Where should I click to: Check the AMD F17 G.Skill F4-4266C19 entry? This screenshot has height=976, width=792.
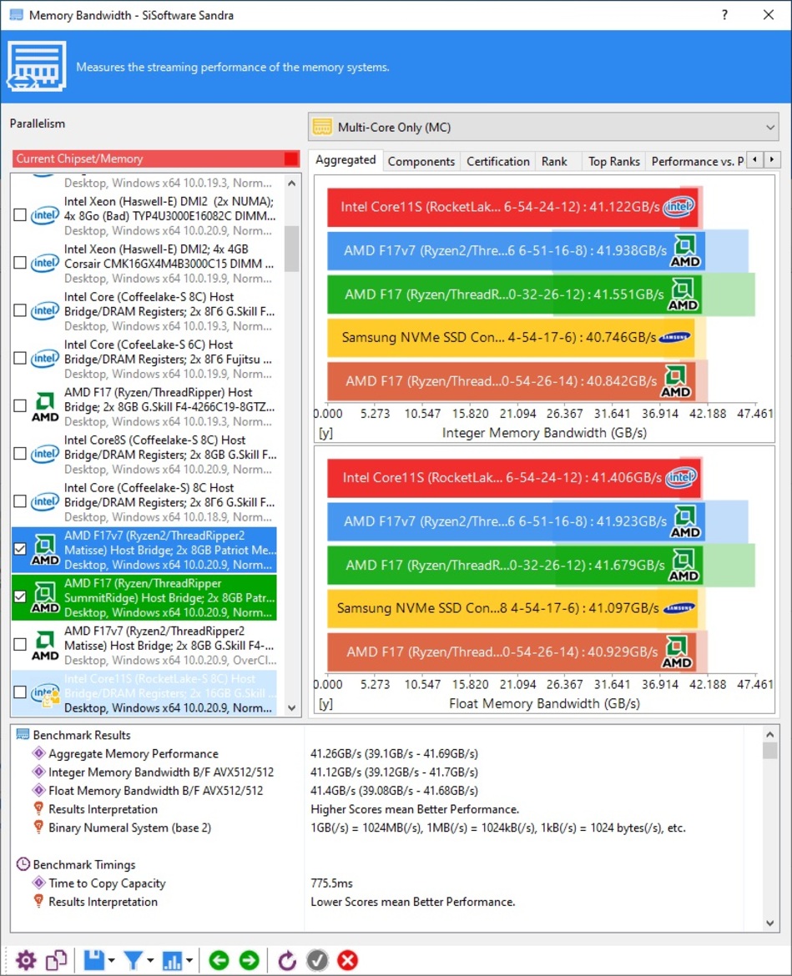20,406
